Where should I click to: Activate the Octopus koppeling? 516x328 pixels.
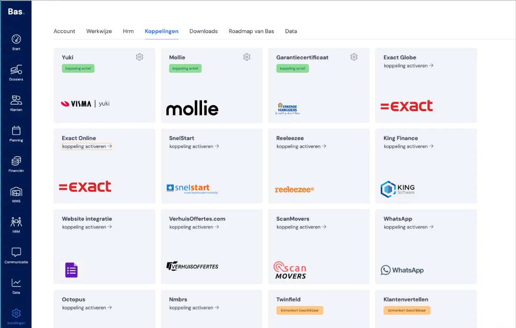click(x=87, y=307)
